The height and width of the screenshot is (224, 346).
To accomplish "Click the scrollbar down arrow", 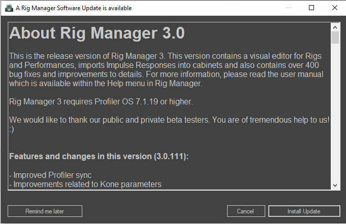I will (x=335, y=185).
